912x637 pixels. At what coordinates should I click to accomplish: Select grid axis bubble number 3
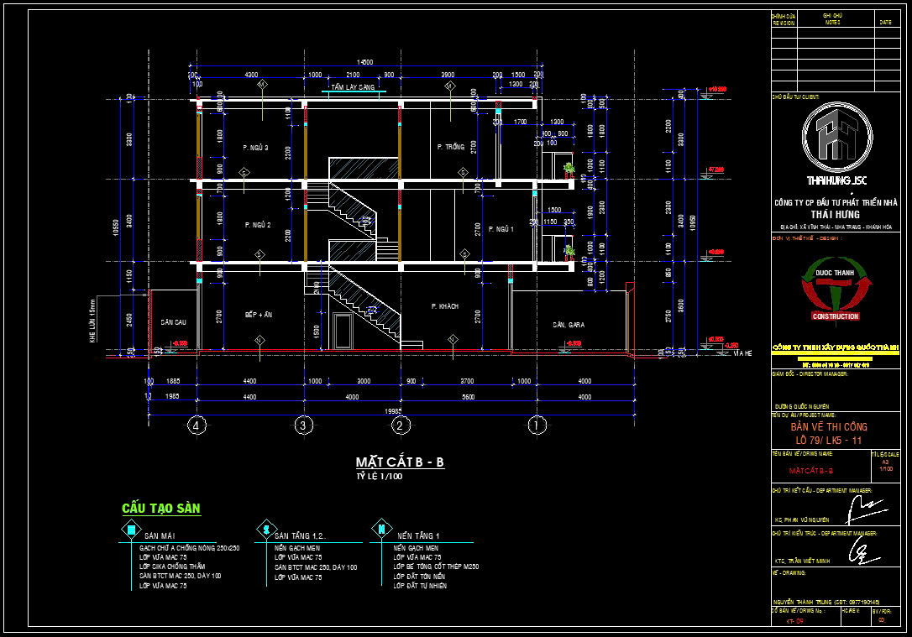tap(304, 426)
